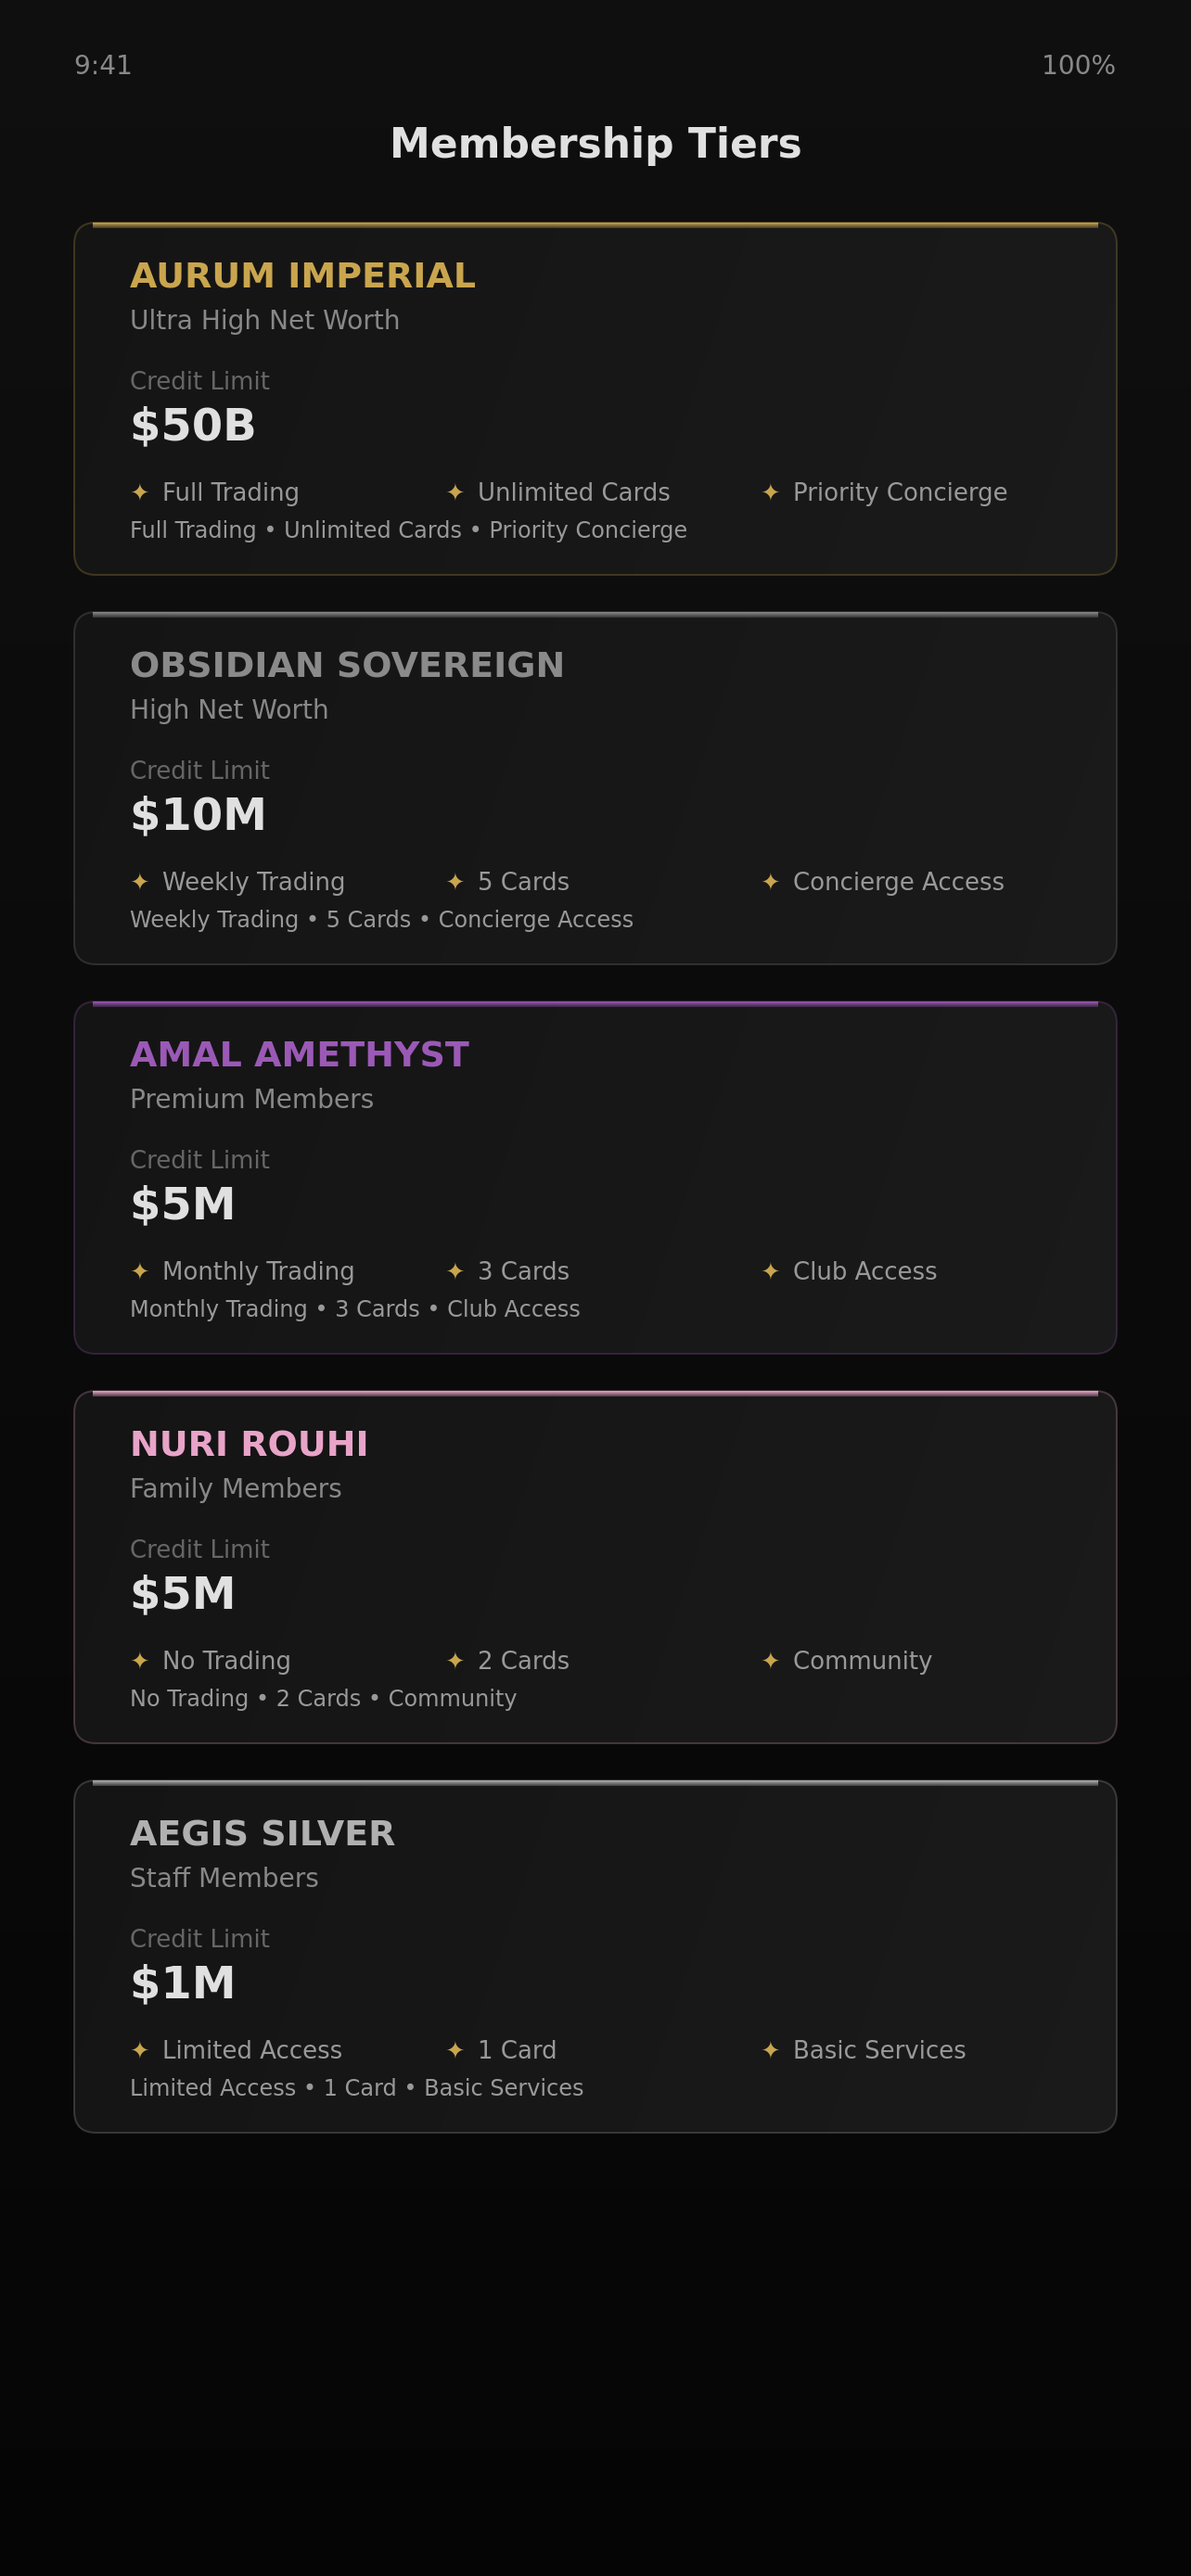Click the 100% battery status indicator

point(1078,65)
